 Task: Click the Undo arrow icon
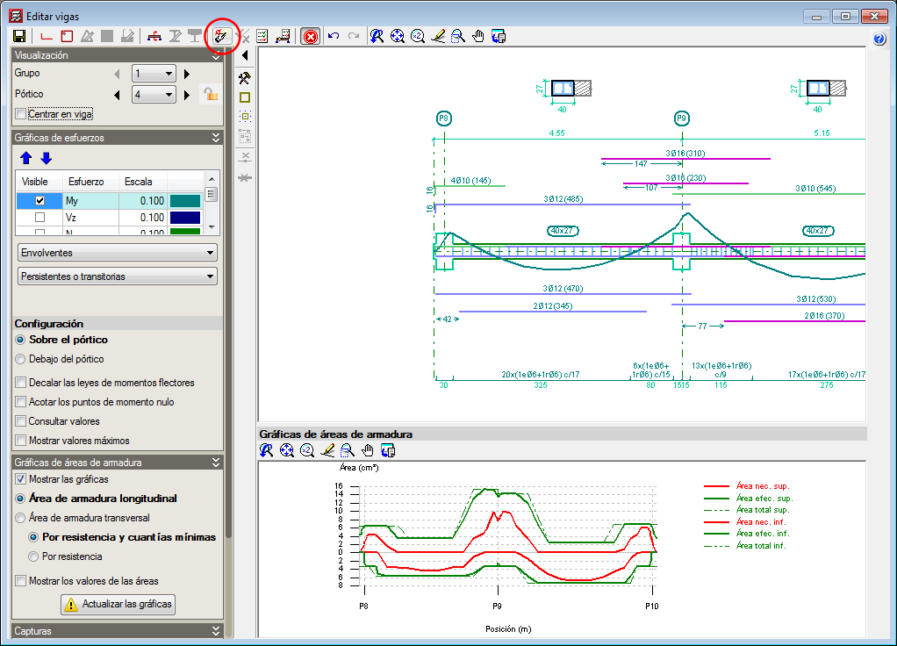pyautogui.click(x=334, y=36)
